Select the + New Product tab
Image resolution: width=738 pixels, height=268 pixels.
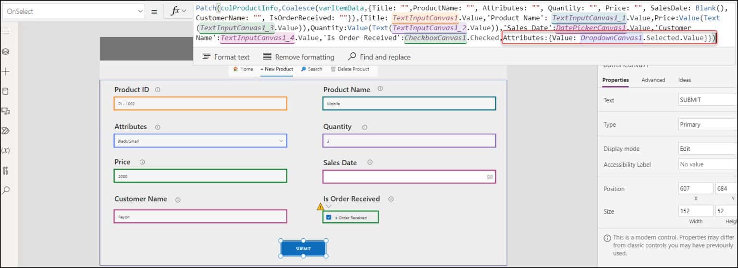[x=277, y=69]
